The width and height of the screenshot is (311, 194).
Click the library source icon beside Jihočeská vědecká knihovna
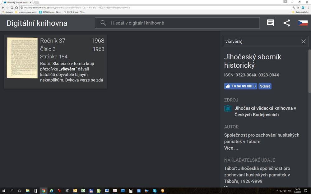pyautogui.click(x=228, y=108)
